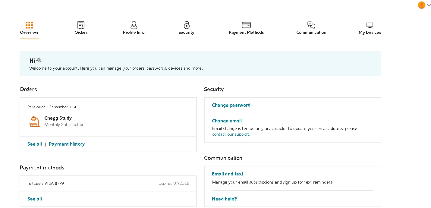Switch to the Overview tab label

[x=29, y=32]
